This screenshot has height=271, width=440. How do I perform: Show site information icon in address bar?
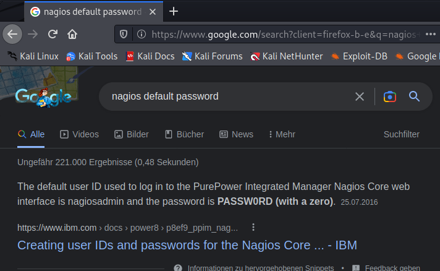[x=142, y=34]
